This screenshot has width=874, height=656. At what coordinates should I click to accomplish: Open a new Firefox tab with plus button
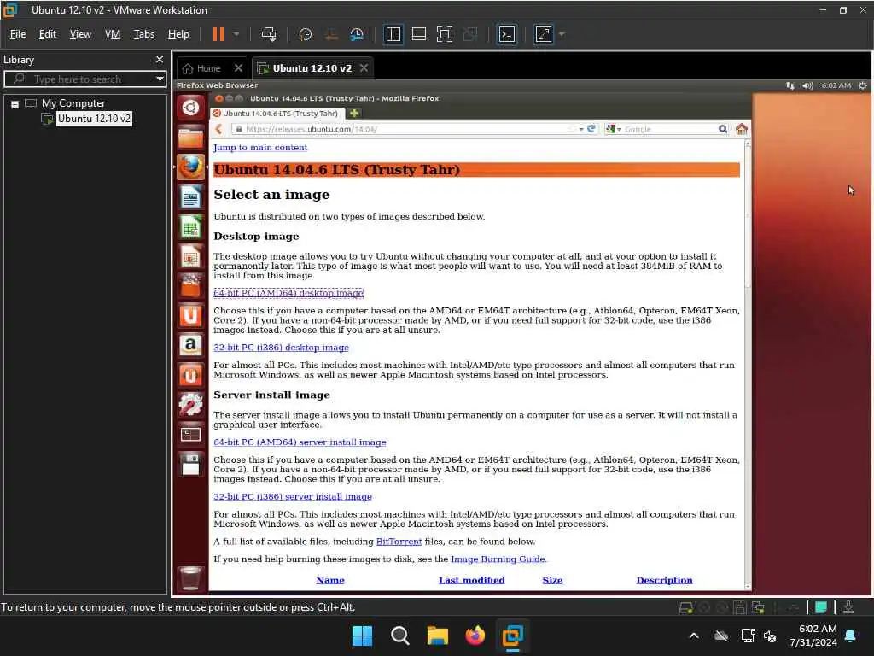pos(354,114)
